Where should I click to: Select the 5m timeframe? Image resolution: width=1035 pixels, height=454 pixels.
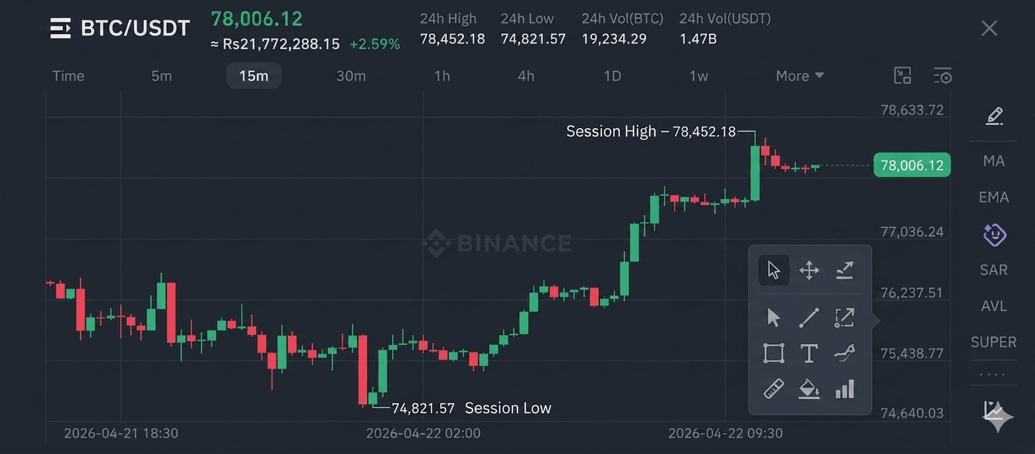(x=162, y=76)
